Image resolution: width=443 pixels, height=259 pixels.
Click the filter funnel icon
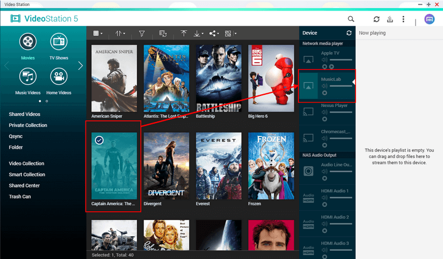[x=142, y=33]
